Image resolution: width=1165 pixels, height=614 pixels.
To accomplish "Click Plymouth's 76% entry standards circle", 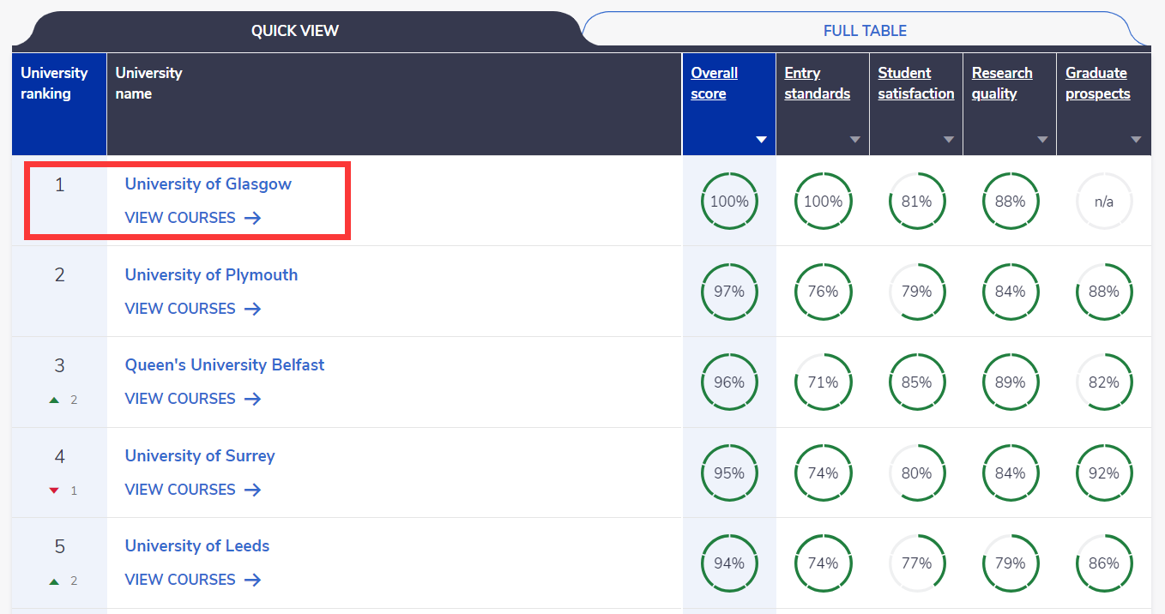I will click(823, 292).
